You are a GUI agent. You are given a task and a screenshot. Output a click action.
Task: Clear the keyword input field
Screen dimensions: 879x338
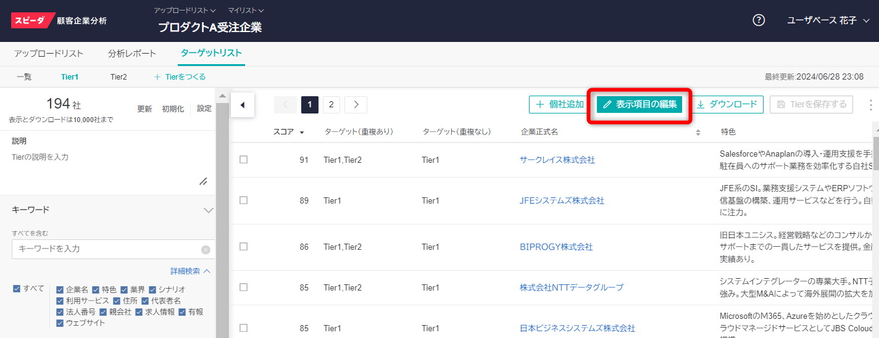(x=206, y=250)
